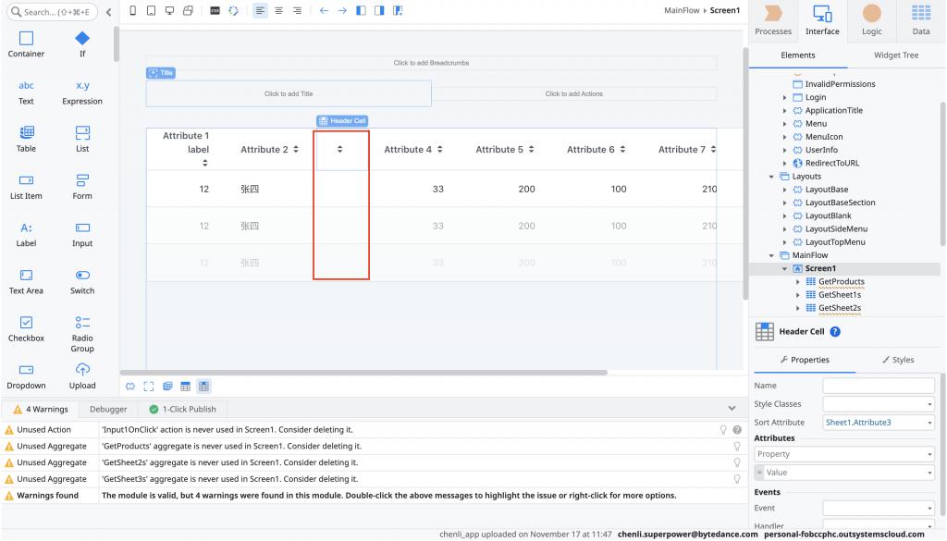The width and height of the screenshot is (947, 541).
Task: Pick the Label widget in the toolbox
Action: pyautogui.click(x=26, y=234)
